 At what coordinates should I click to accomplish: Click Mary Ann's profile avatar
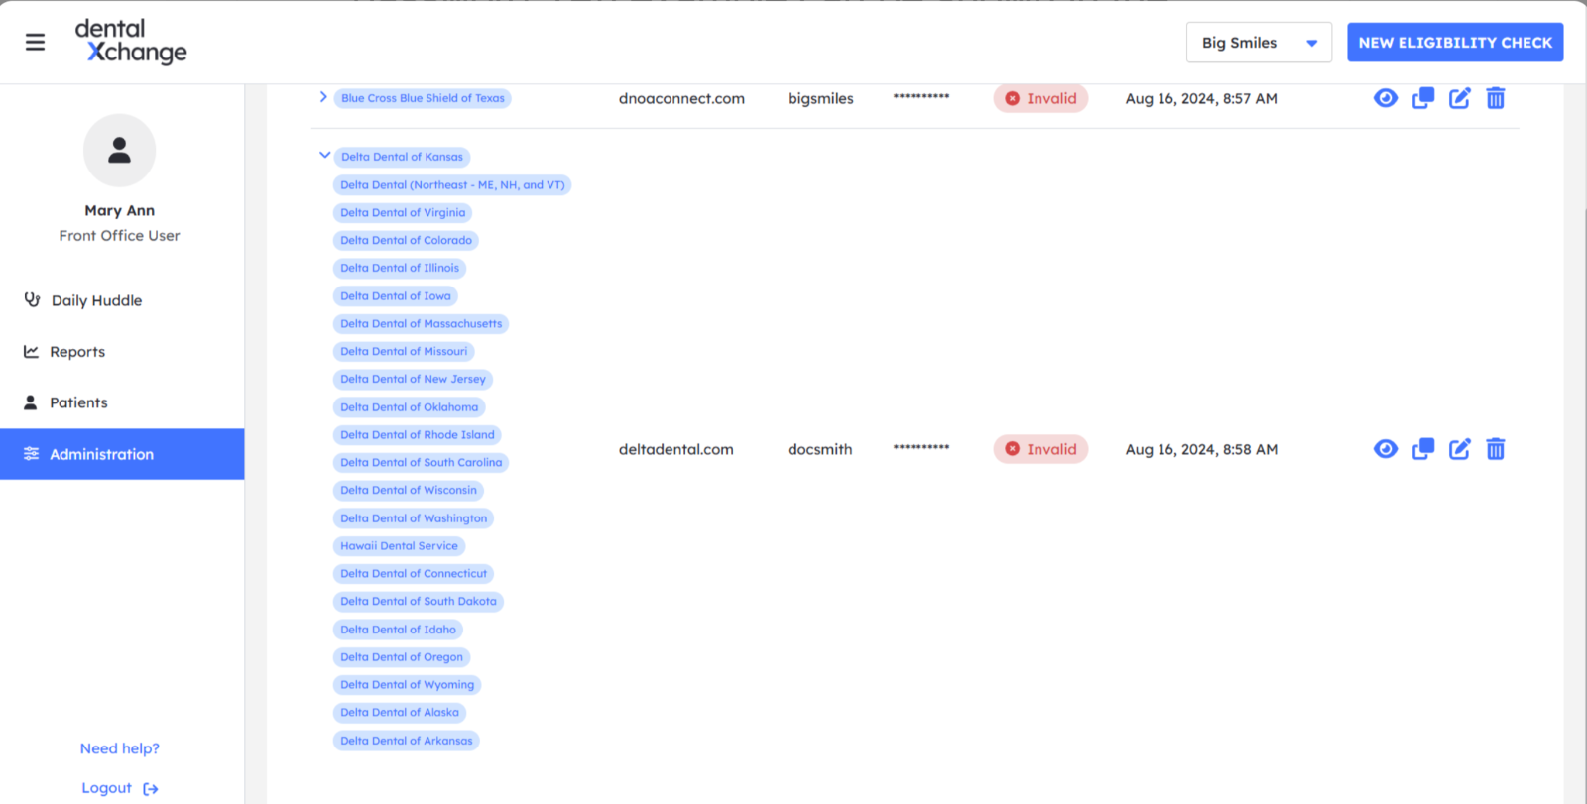click(119, 150)
